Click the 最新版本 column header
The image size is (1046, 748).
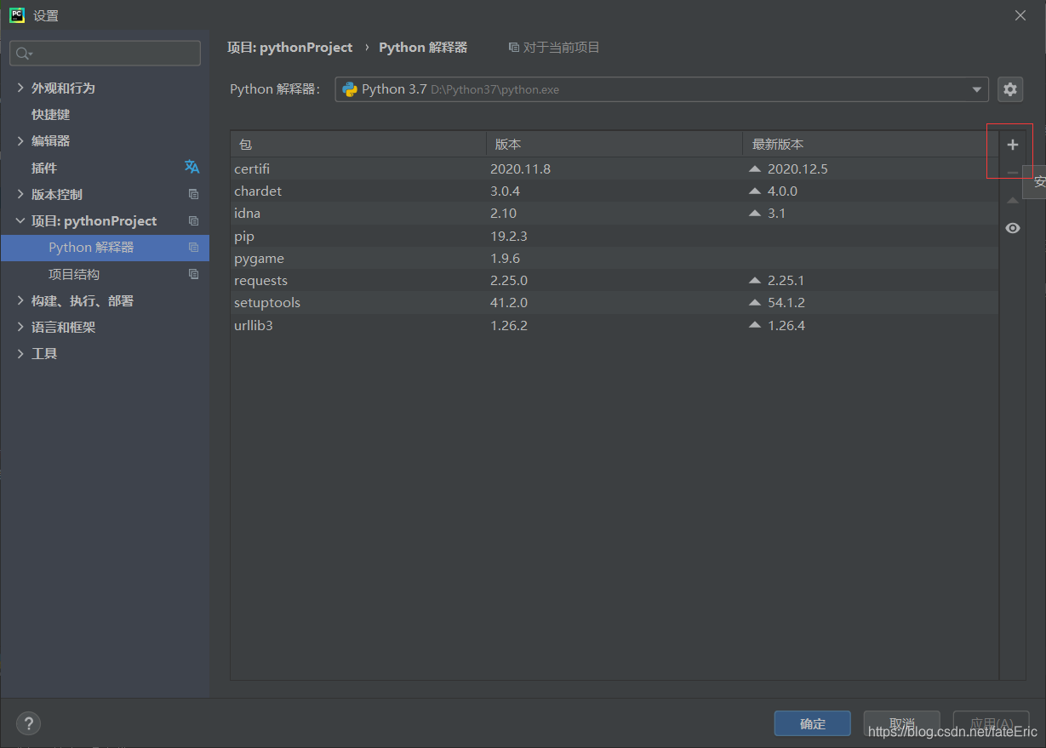[871, 144]
